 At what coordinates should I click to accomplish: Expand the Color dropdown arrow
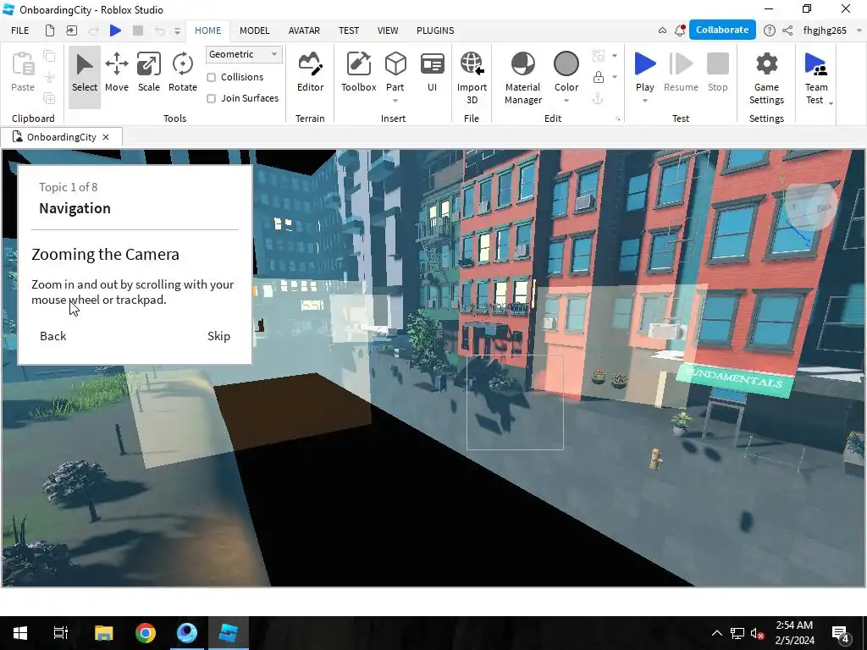[x=566, y=101]
